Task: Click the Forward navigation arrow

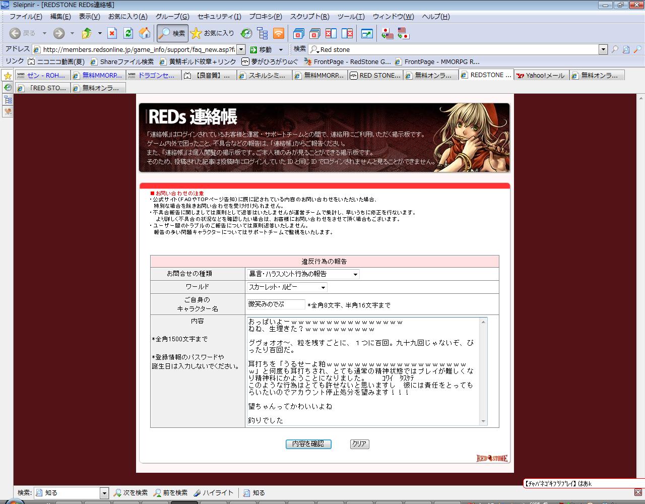Action: [x=59, y=33]
